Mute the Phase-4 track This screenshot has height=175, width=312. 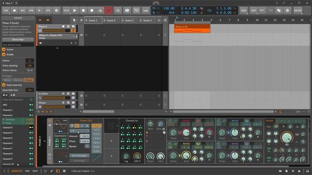tap(73, 26)
